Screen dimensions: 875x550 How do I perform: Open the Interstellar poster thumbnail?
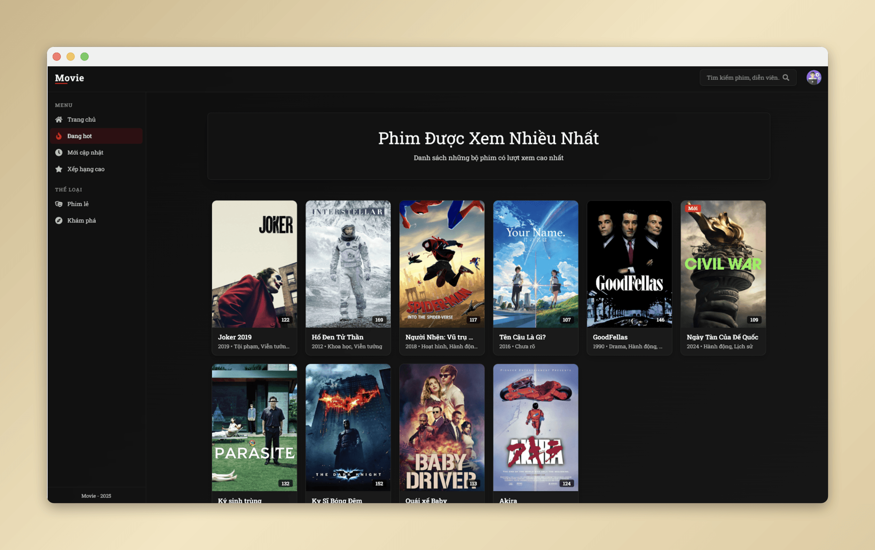(x=348, y=264)
